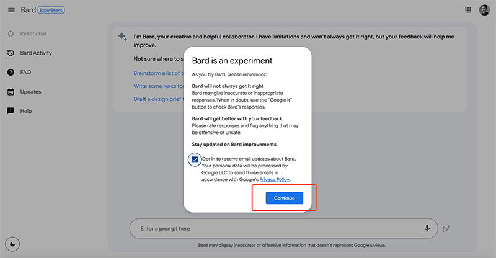Click the send prompt arrow icon

click(x=446, y=229)
